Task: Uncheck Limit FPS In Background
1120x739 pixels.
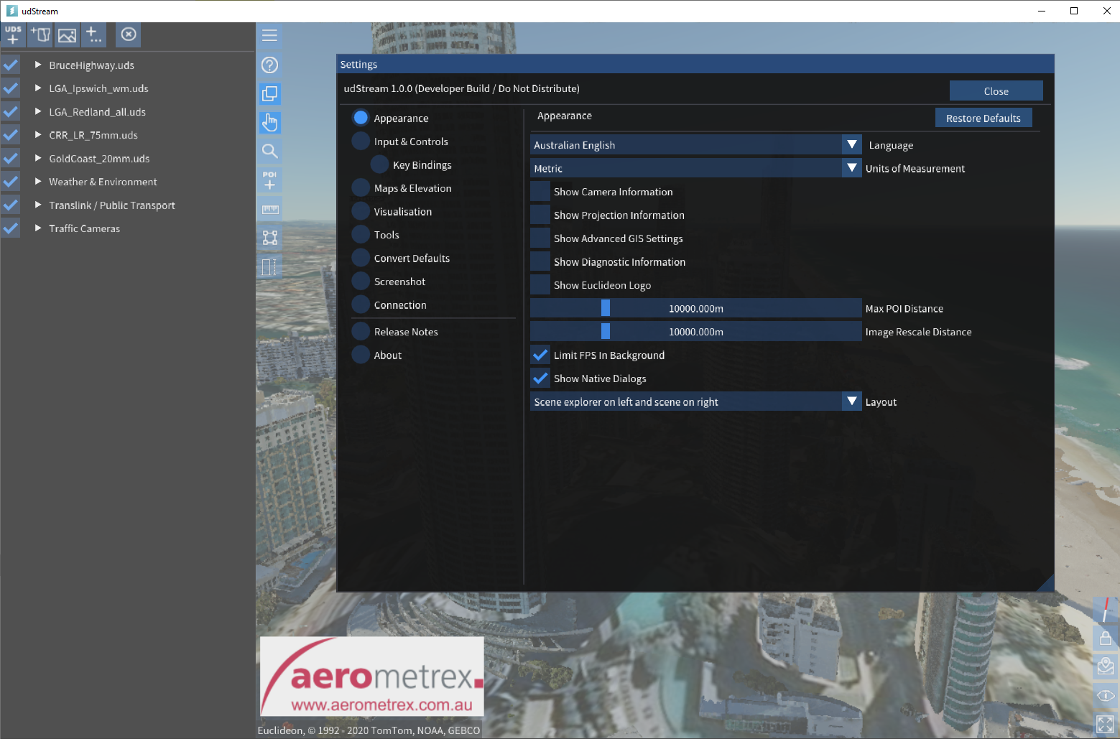Action: [540, 355]
